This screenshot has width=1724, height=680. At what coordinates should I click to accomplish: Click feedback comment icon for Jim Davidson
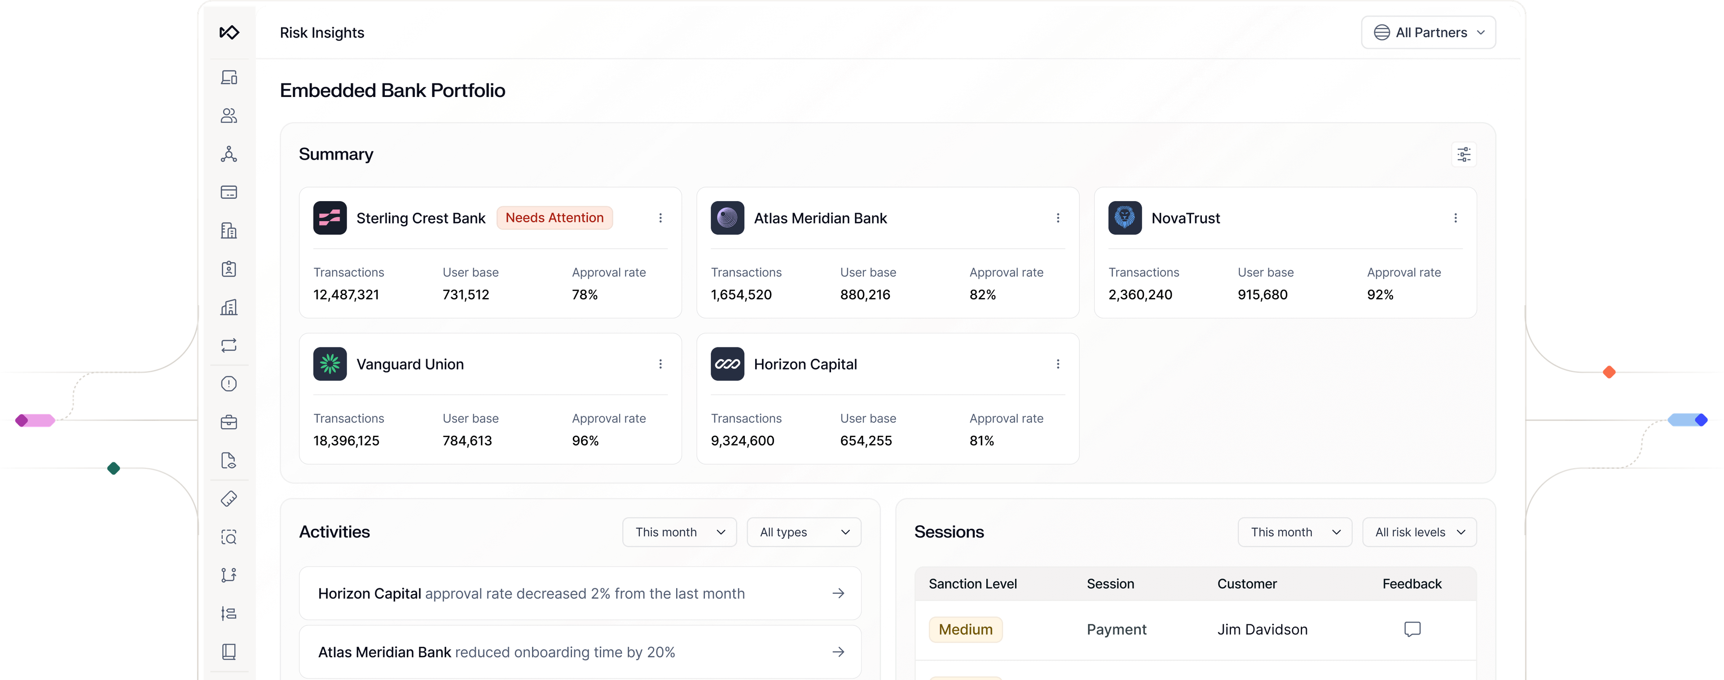(1412, 629)
